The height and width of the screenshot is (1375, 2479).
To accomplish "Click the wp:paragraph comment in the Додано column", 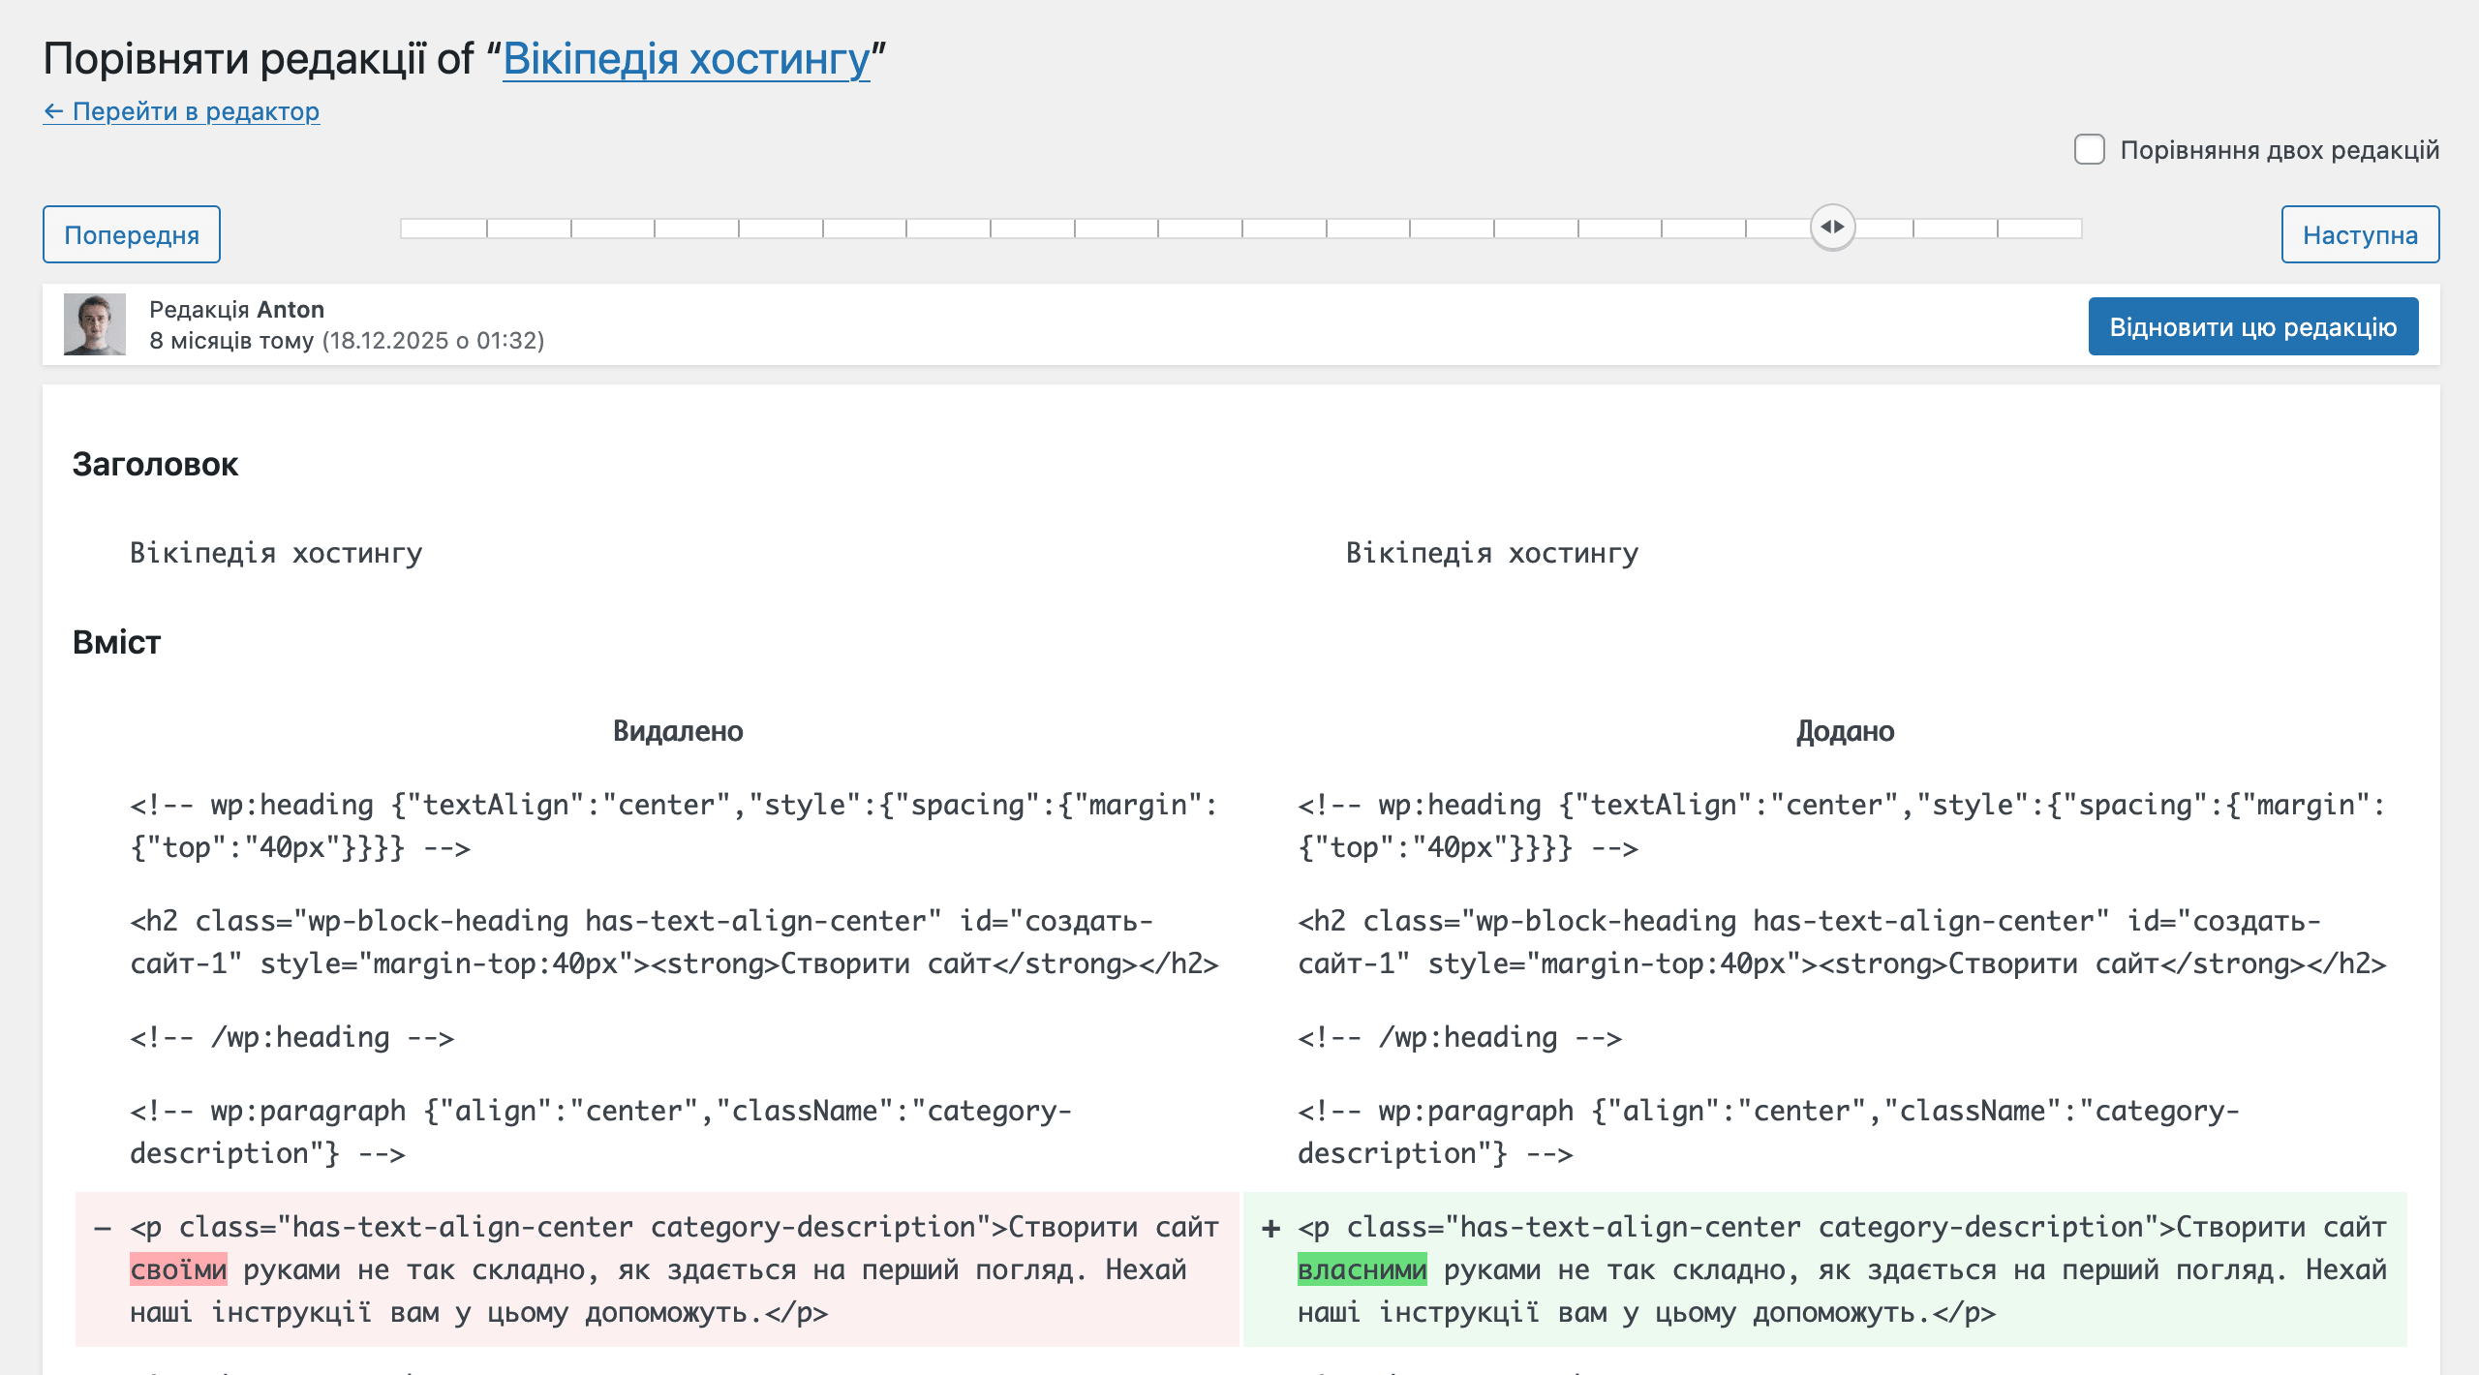I will pyautogui.click(x=1768, y=1132).
